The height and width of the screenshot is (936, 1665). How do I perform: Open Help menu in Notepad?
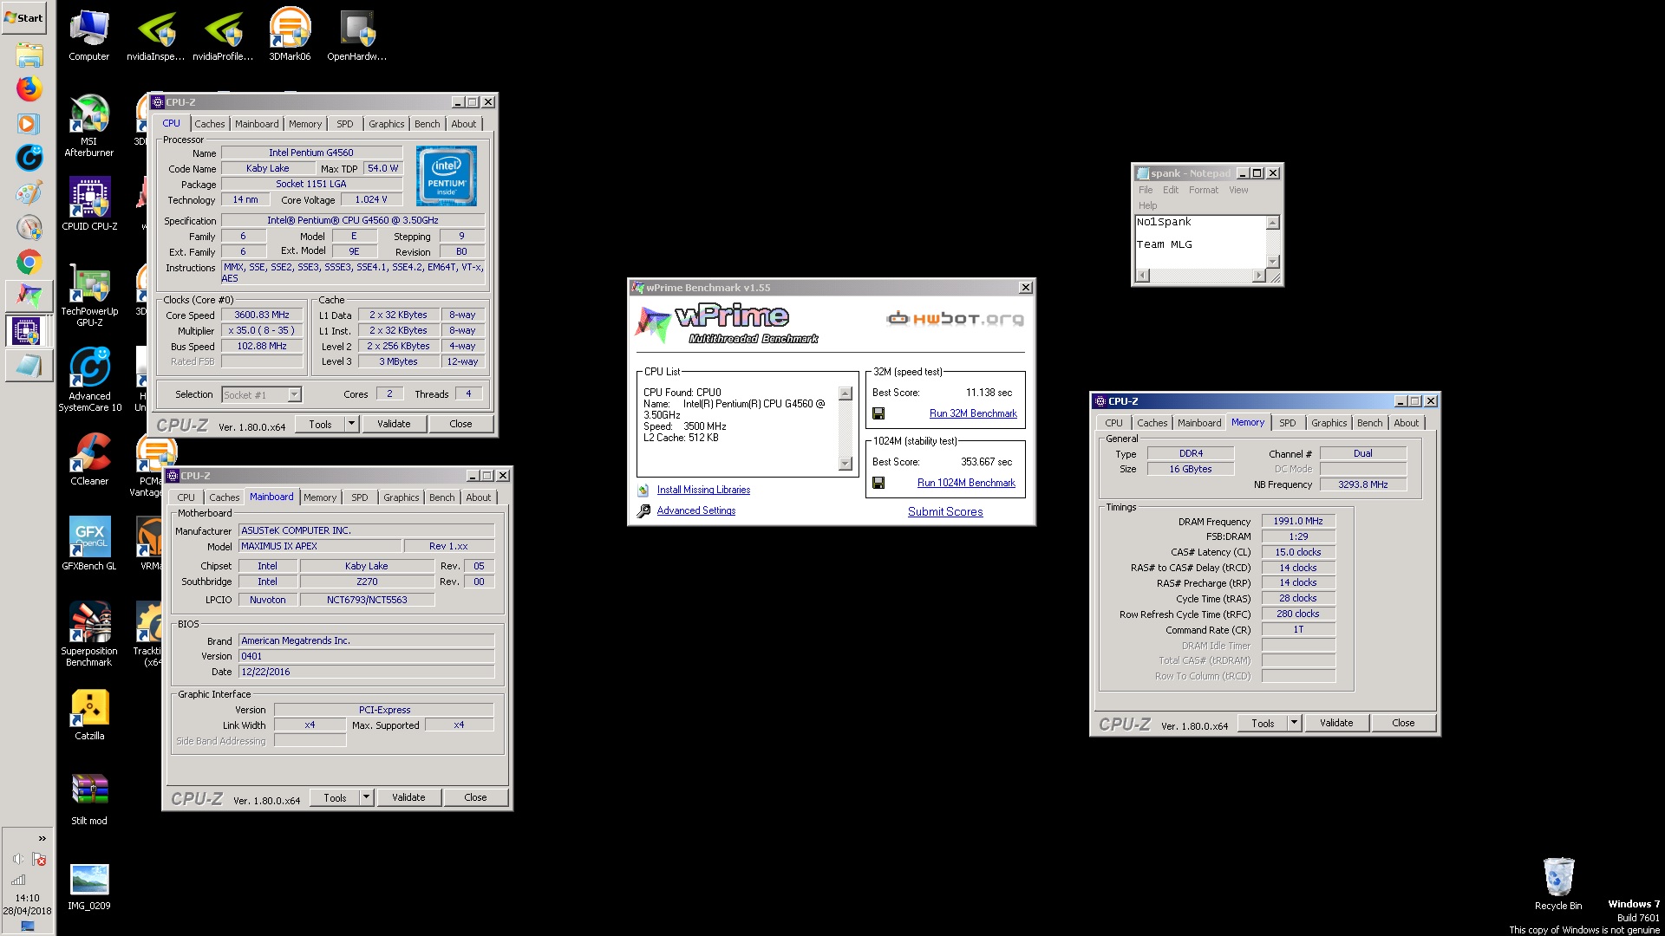point(1147,205)
